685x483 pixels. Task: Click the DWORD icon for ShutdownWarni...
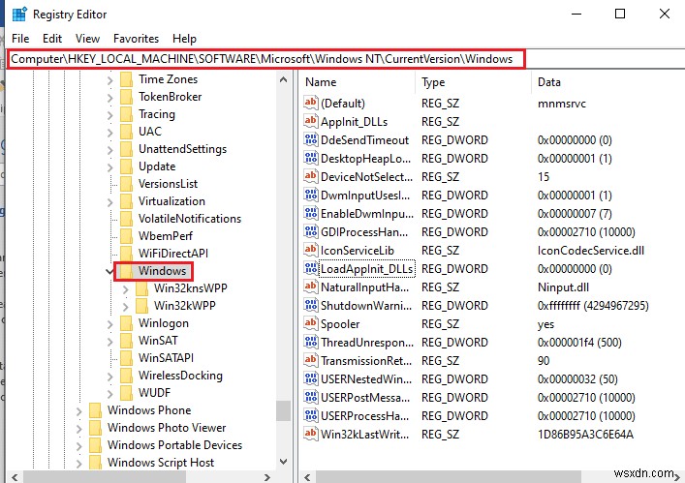pos(311,306)
